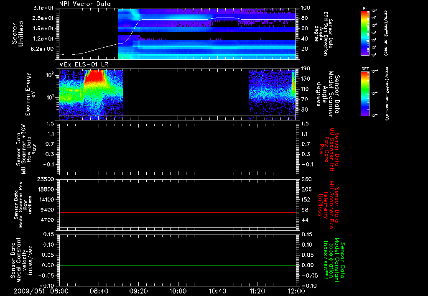
Task: Click the NF color scale bar
Action: (365, 33)
